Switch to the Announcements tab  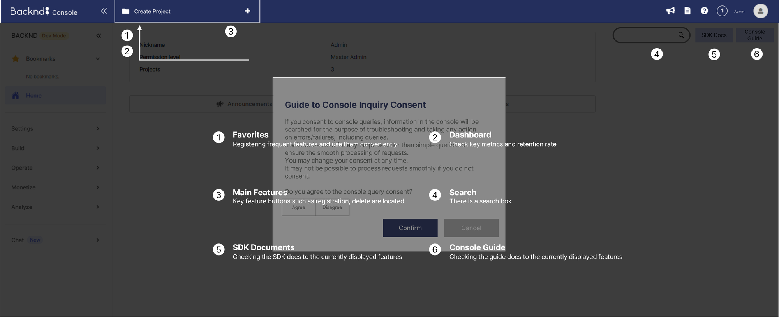245,104
